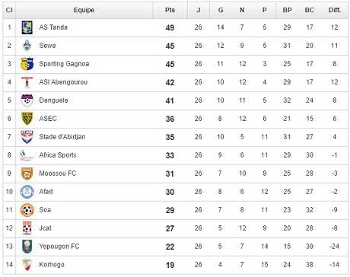Open the Jcat team link
Viewport: 350px width, 277px height.
point(46,228)
